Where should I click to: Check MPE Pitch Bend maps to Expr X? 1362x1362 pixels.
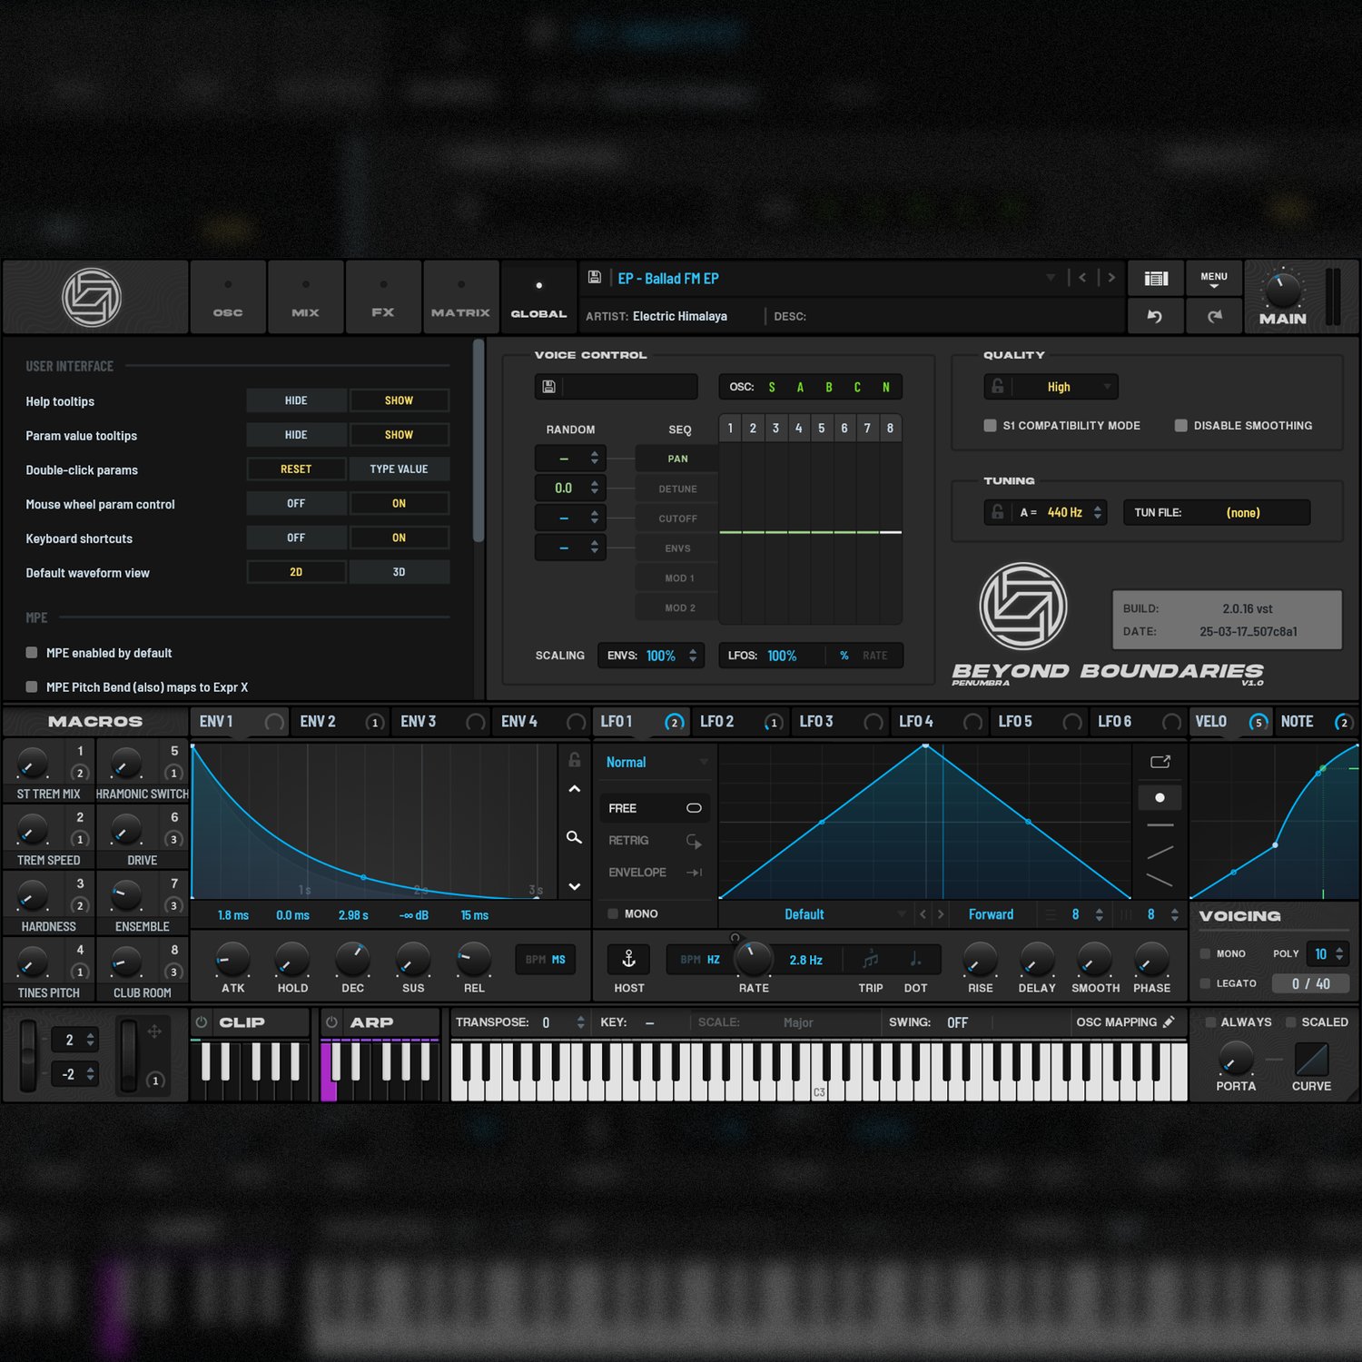[32, 687]
